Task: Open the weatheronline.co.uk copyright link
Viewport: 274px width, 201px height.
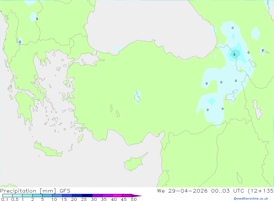Action: point(251,199)
